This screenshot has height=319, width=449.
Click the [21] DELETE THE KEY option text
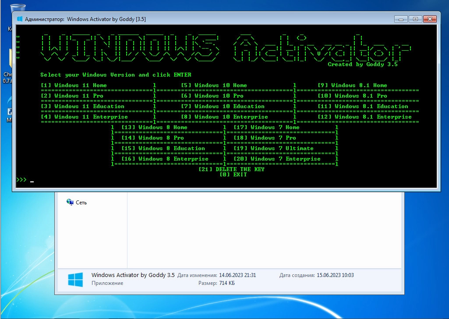(231, 169)
